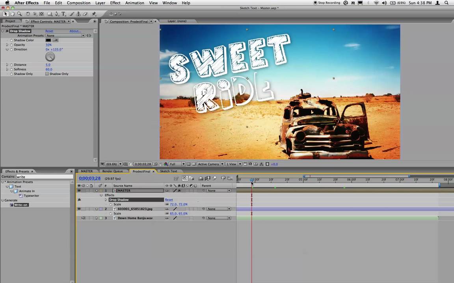Toggle fx in Effect Controls Drop Shadow
Screen dimensions: 454x283
click(7, 31)
